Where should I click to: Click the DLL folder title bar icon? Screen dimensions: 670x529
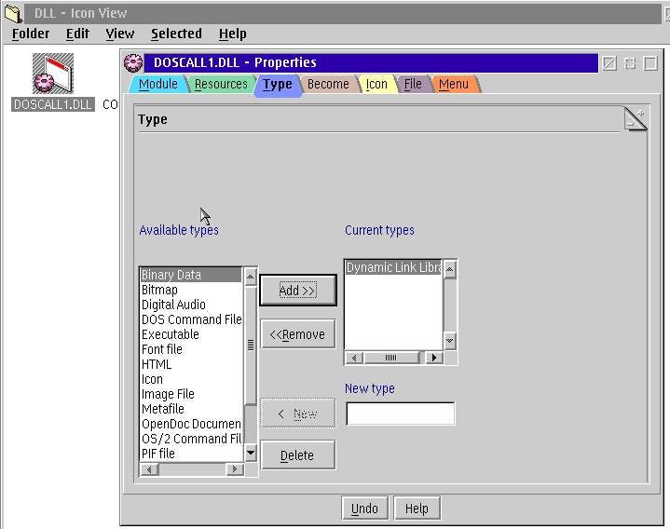[13, 13]
